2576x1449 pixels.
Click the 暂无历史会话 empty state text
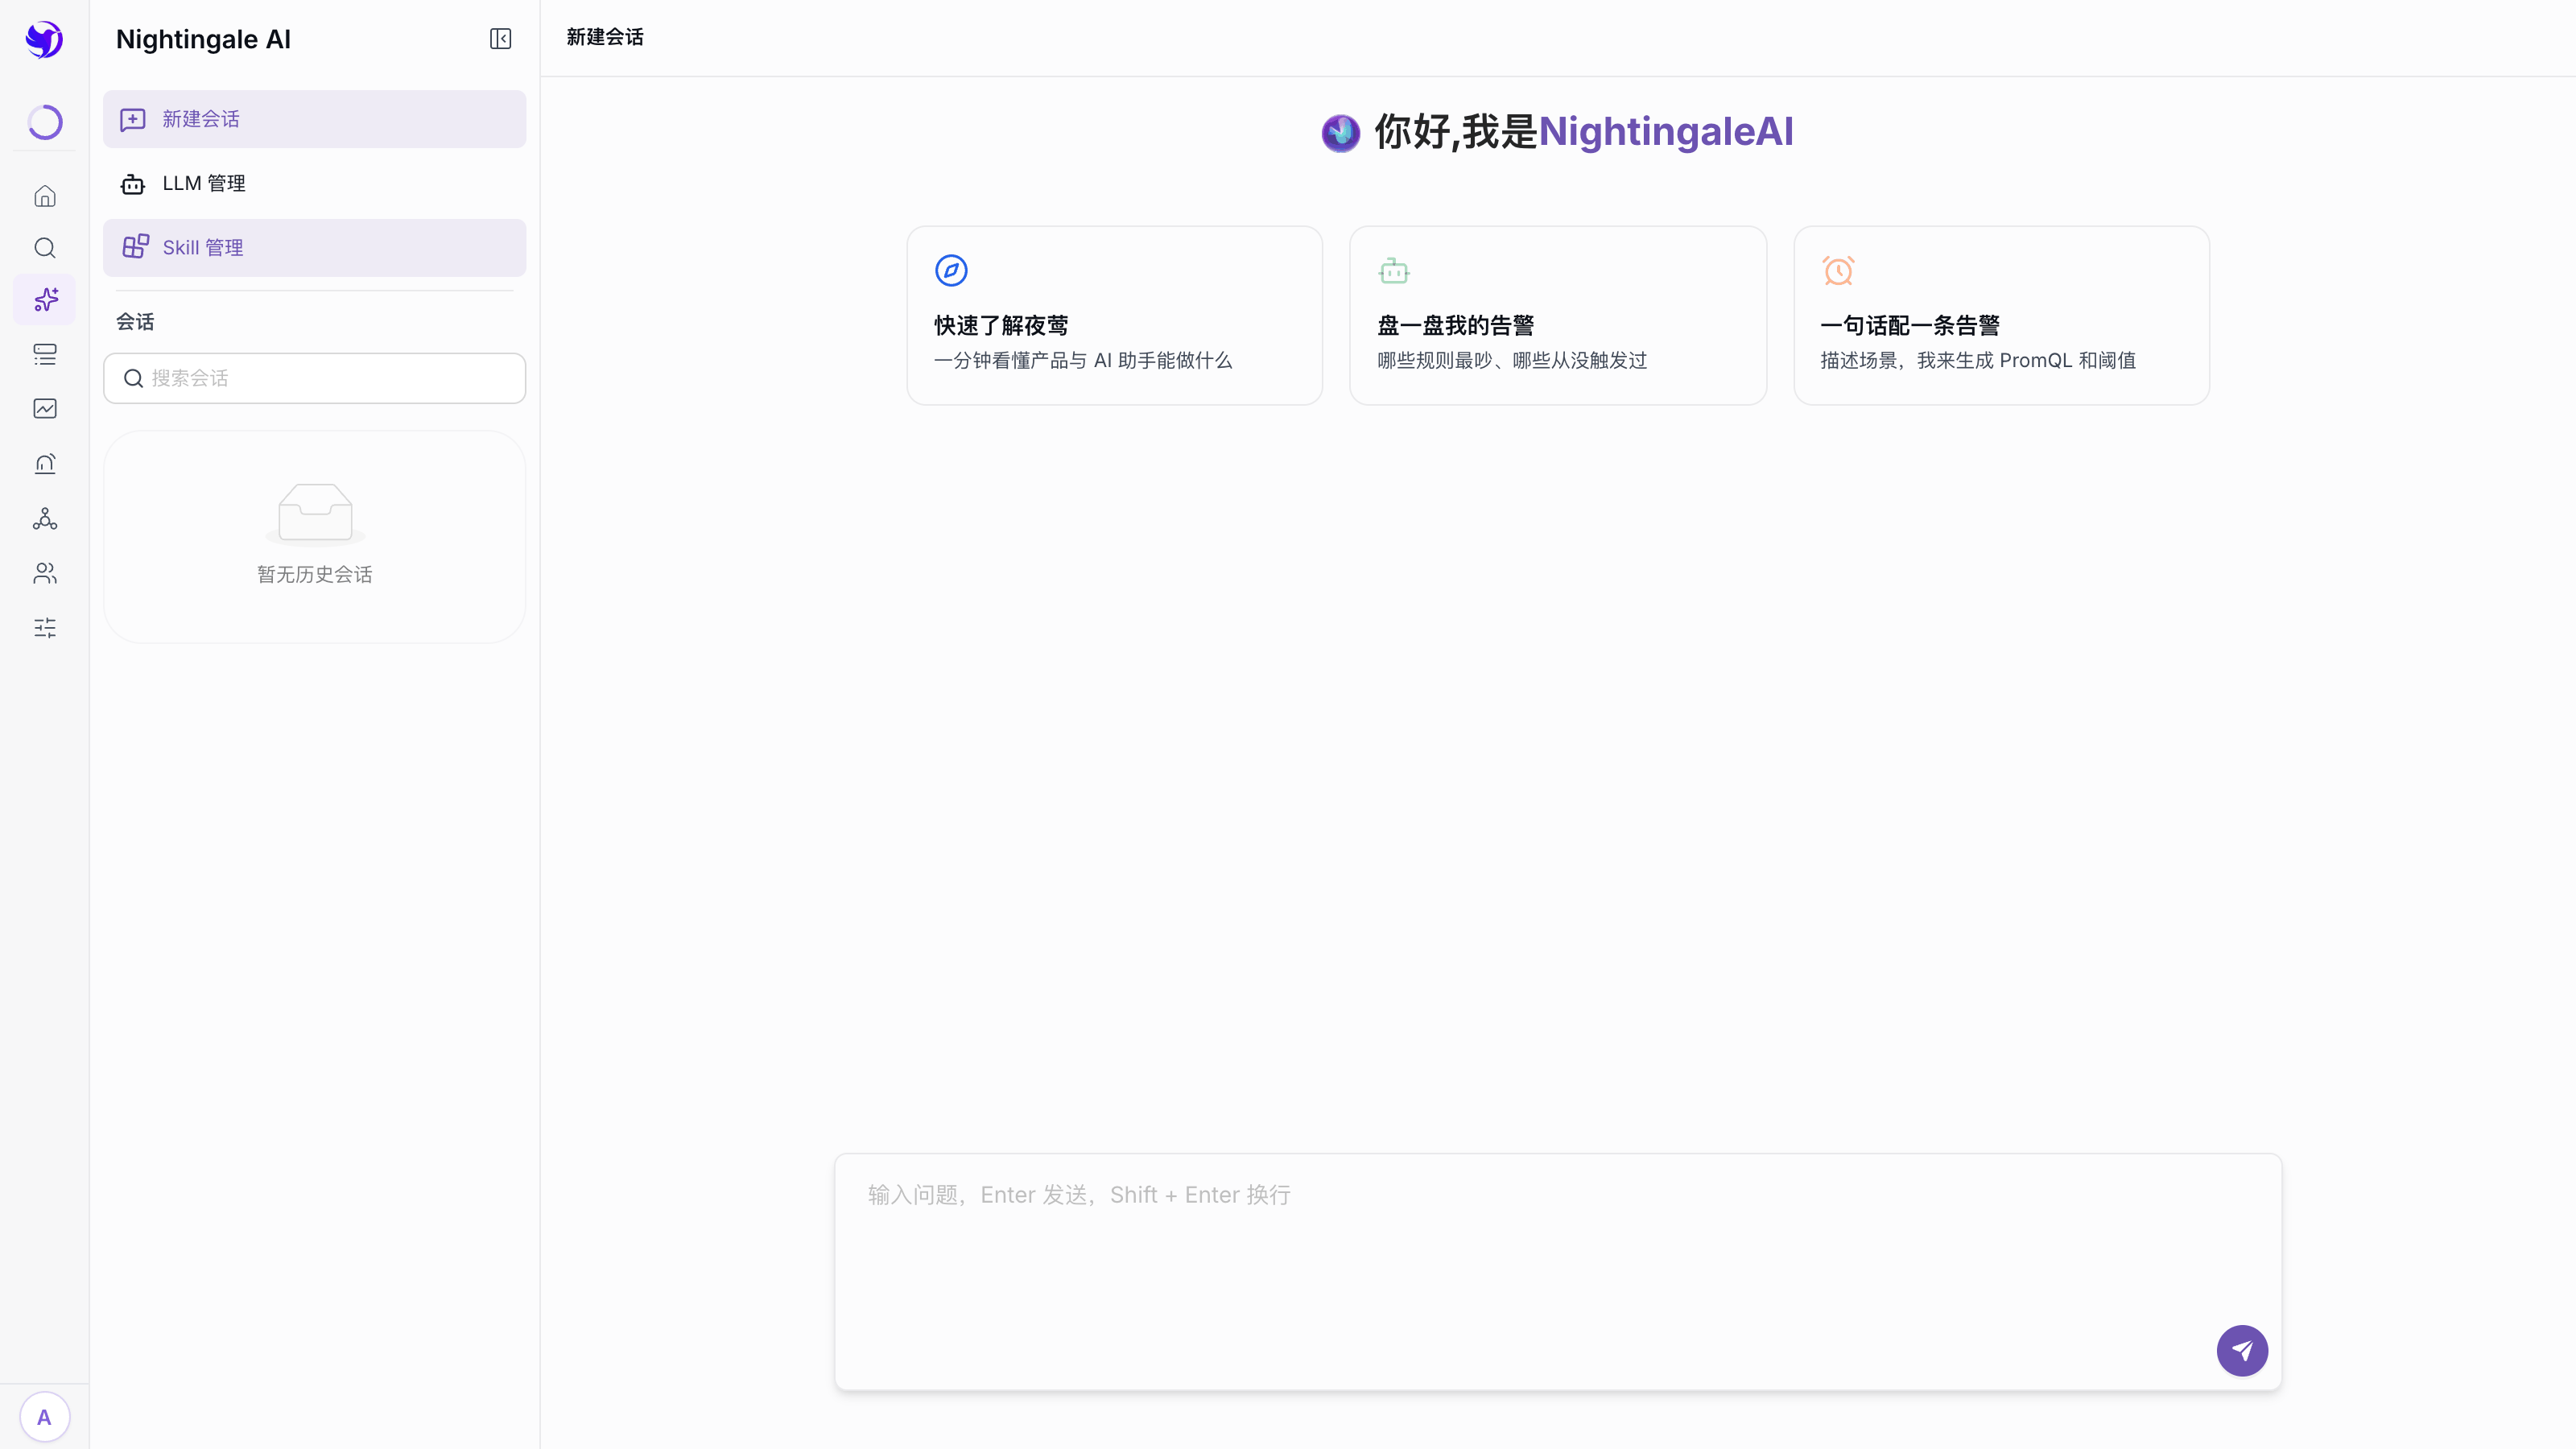315,574
